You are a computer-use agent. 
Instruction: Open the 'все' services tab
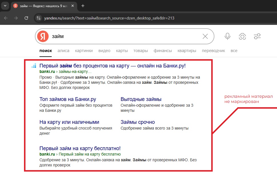tap(234, 51)
